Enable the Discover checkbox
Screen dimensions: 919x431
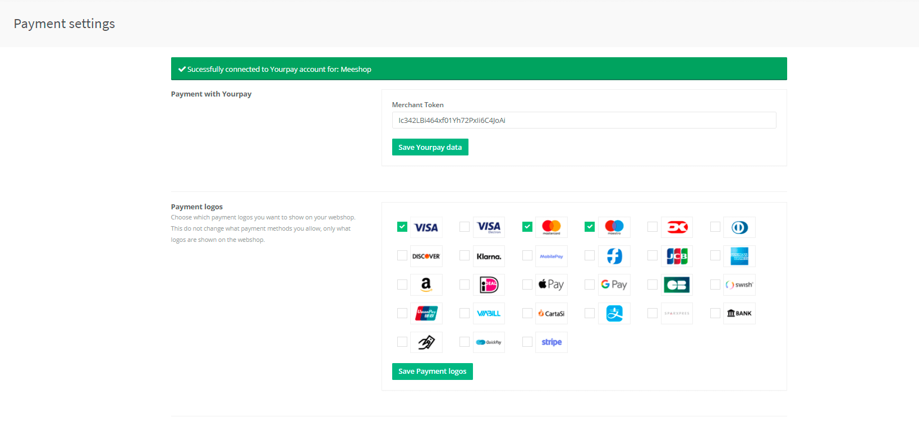[402, 255]
